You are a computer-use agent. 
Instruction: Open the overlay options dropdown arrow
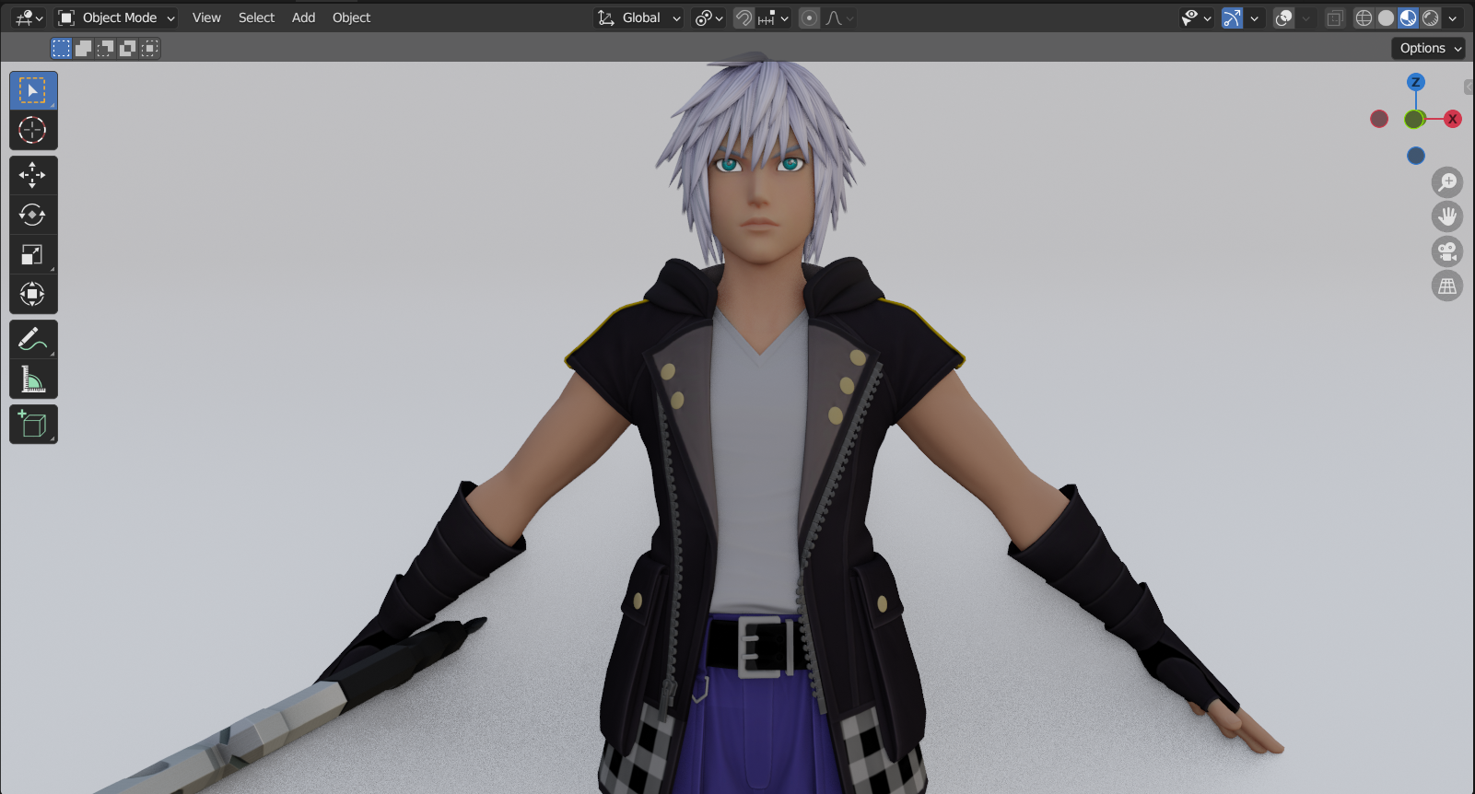click(1305, 18)
